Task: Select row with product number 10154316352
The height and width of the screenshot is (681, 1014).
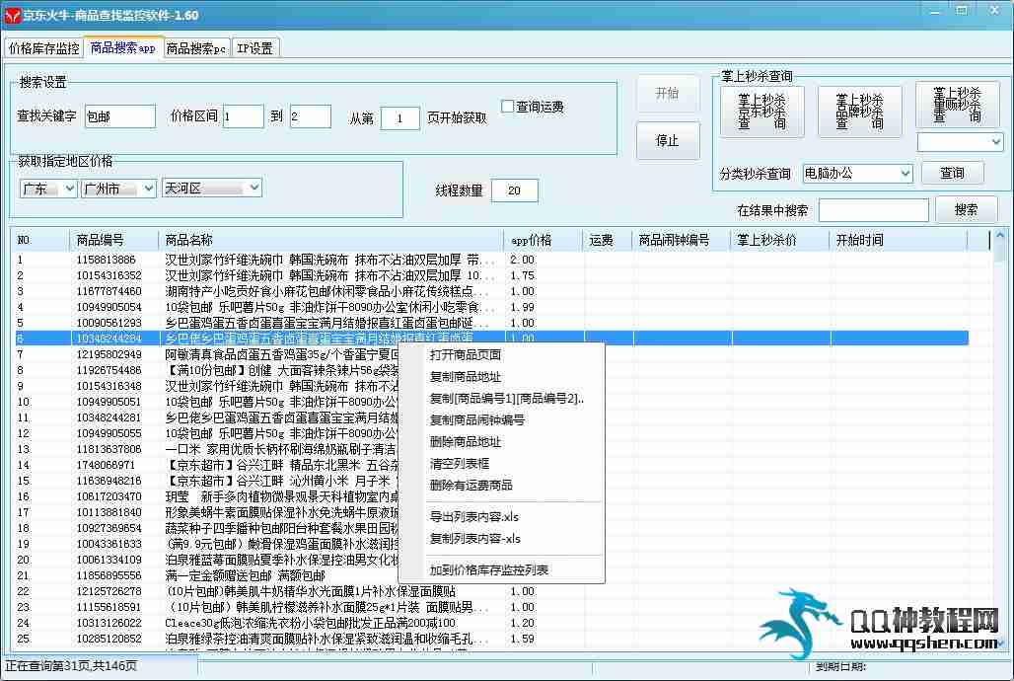Action: tap(491, 275)
